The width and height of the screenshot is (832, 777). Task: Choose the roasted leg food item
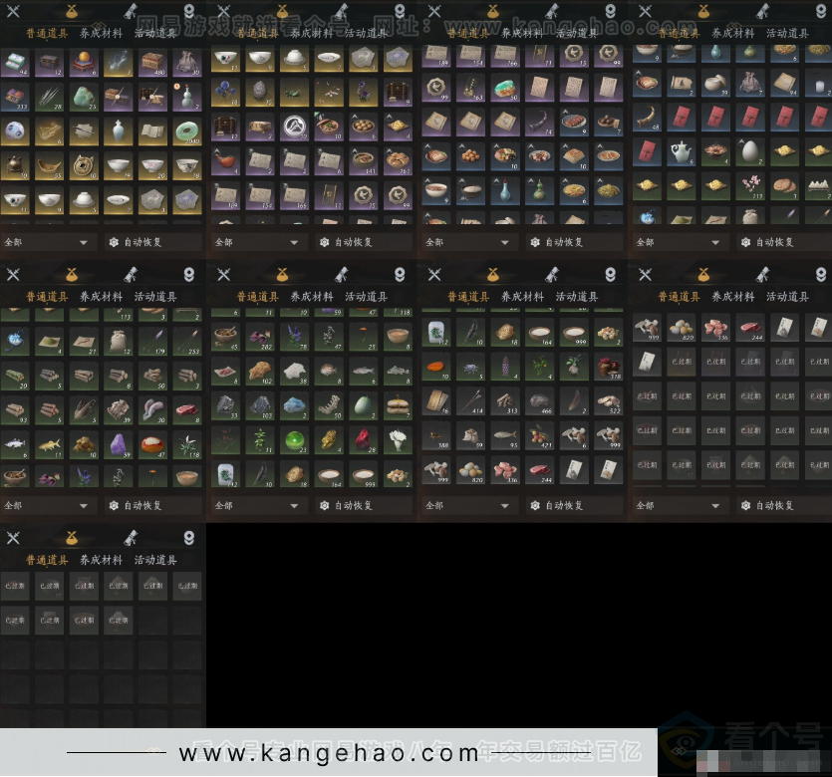point(225,160)
